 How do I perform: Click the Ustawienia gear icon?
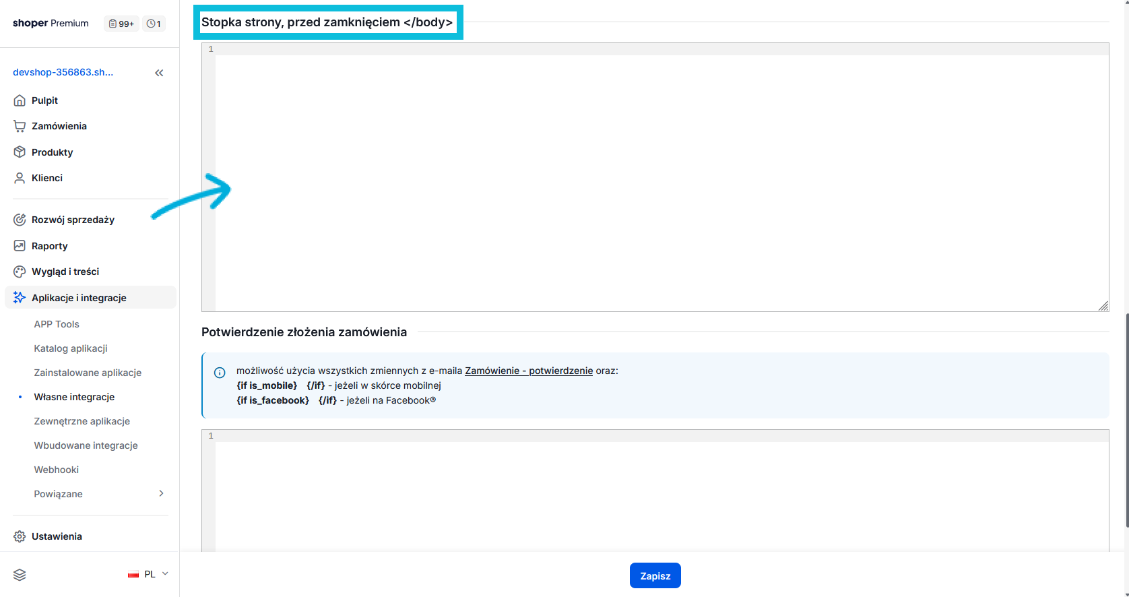(20, 536)
